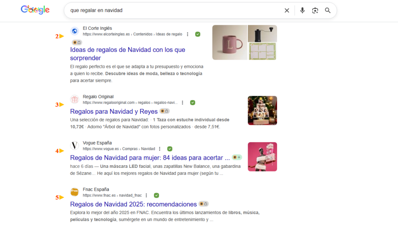The width and height of the screenshot is (398, 228).
Task: Open three-dot menu for El Corte Inglés result
Action: [188, 34]
